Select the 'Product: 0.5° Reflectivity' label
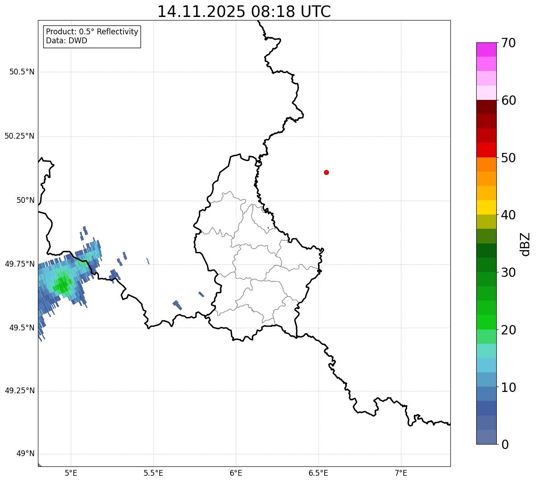 tap(92, 32)
